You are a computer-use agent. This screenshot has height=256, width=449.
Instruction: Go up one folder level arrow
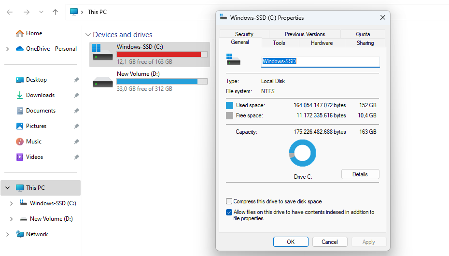pyautogui.click(x=55, y=12)
